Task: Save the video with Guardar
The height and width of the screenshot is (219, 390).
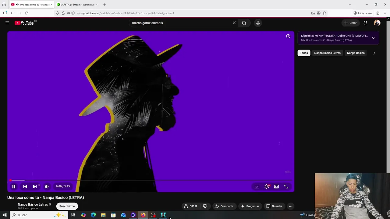Action: [x=274, y=206]
